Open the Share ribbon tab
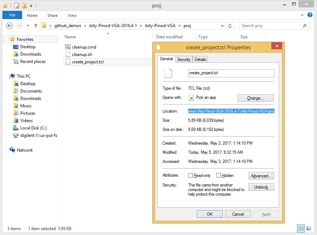Image resolution: width=317 pixels, height=235 pixels. 52,15
